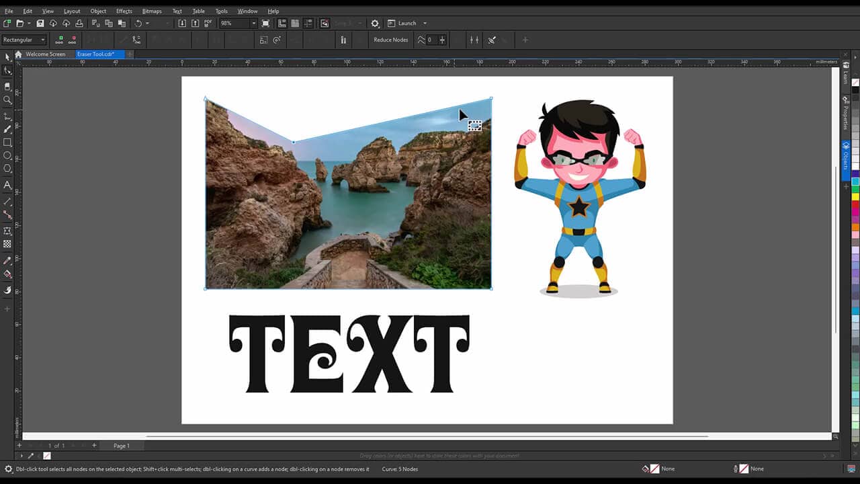This screenshot has width=860, height=484.
Task: Open the Options gear settings
Action: 375,24
